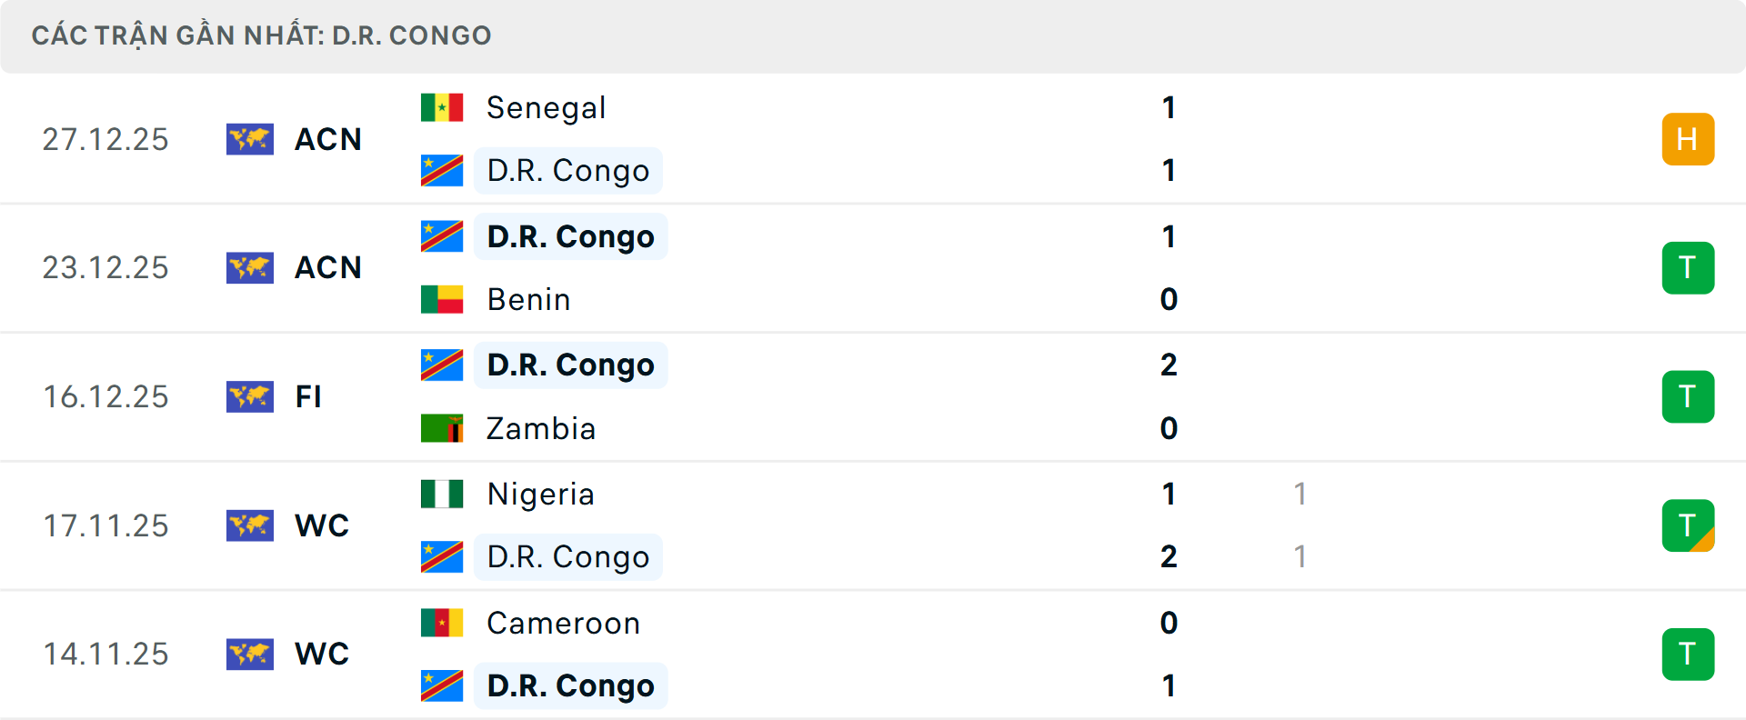Click the Zambia flag icon

pos(441,428)
